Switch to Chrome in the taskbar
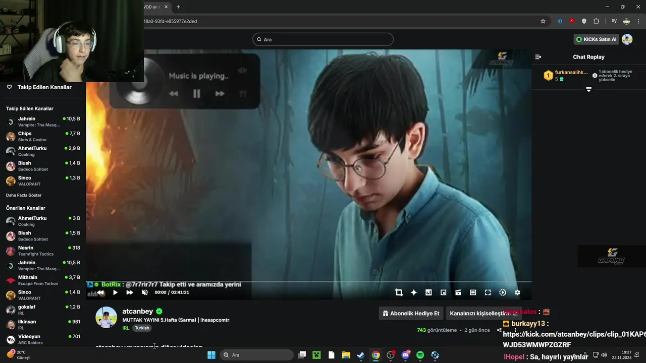This screenshot has height=363, width=646. point(376,355)
